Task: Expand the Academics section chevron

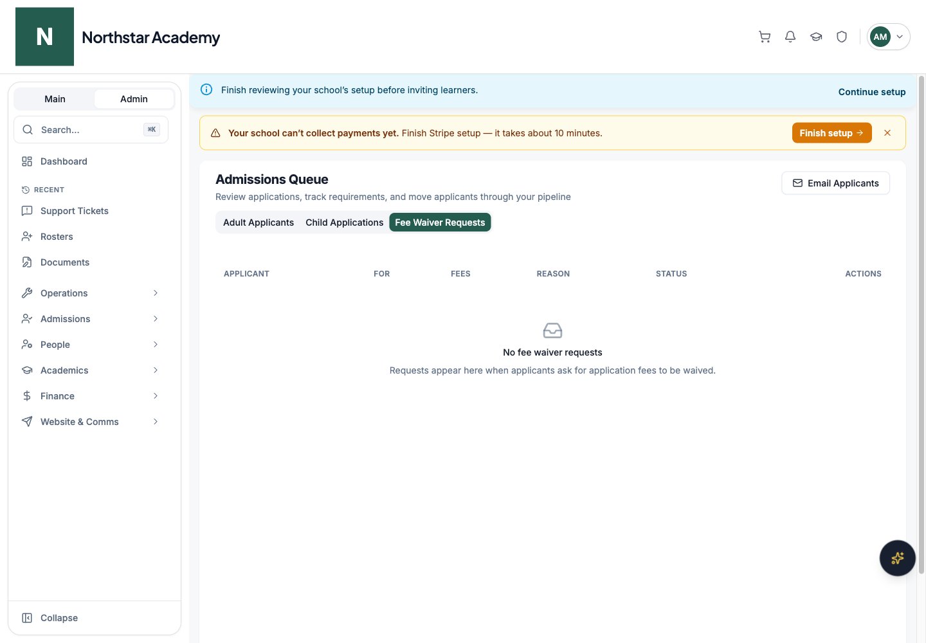Action: tap(156, 370)
